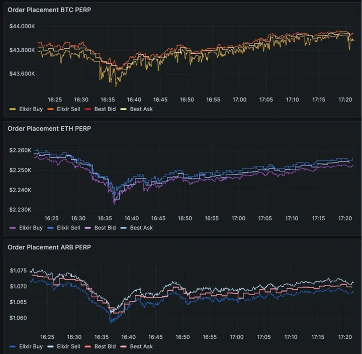Toggle Best Ask series in ARB PERP legend

click(x=141, y=346)
